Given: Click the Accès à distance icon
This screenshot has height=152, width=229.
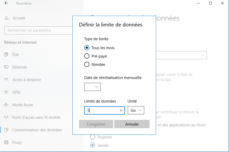Looking at the screenshot, I should [7, 80].
